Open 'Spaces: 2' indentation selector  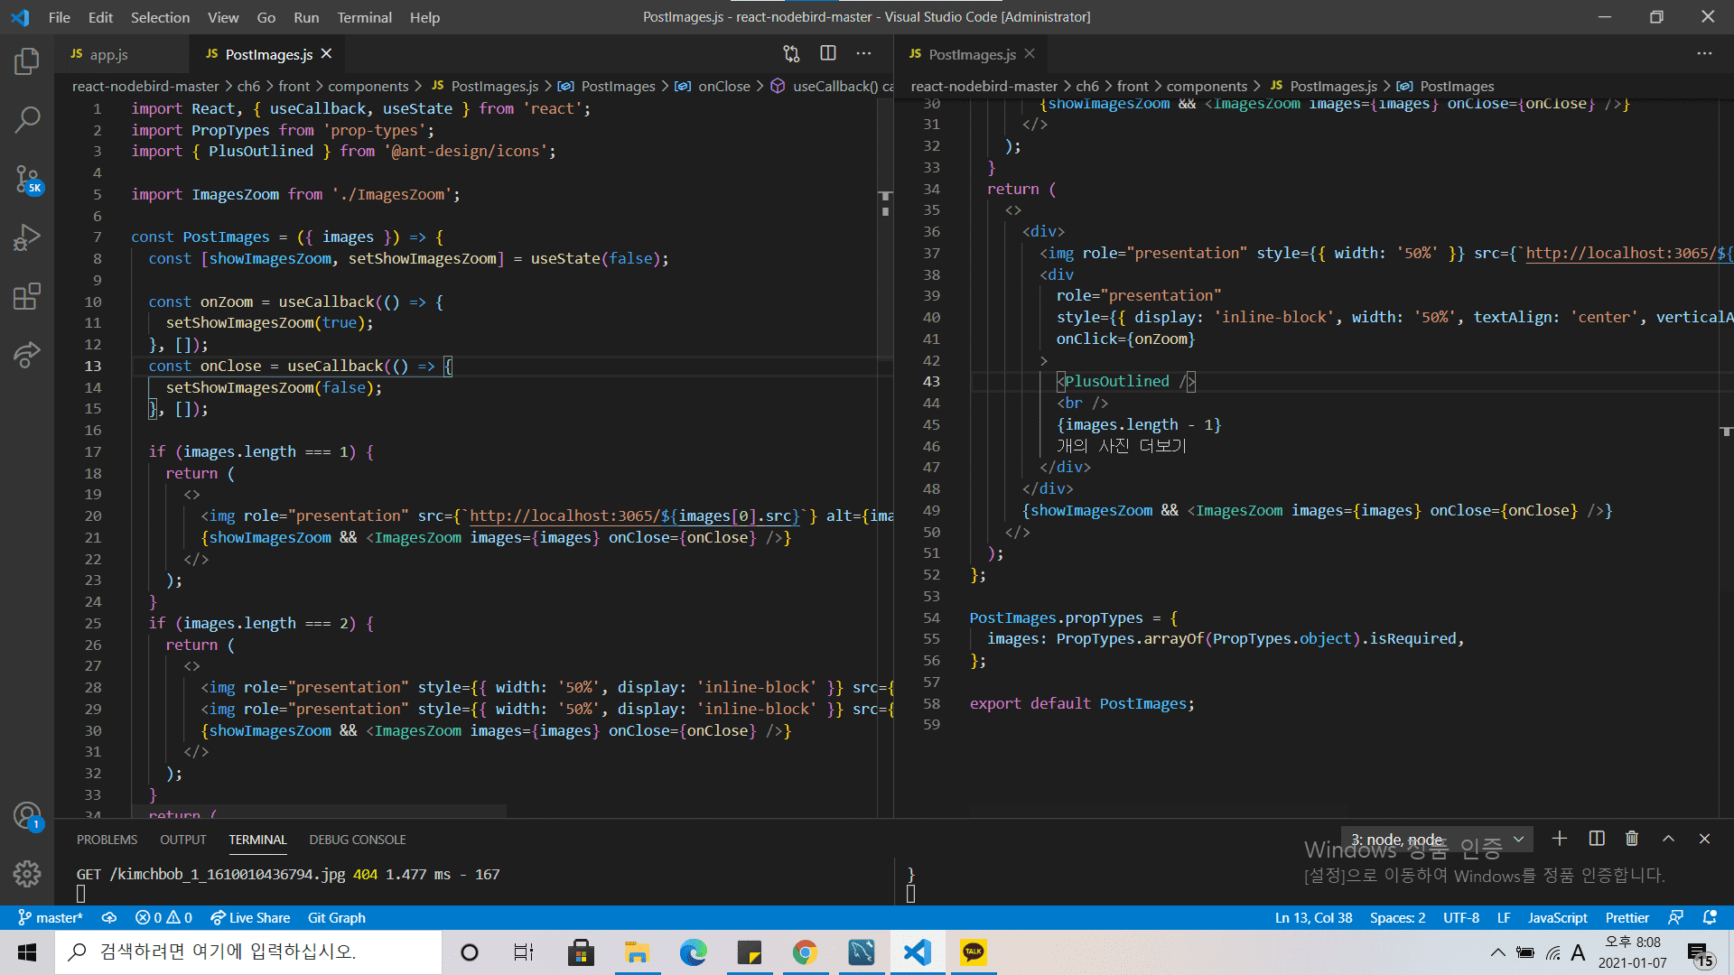click(x=1397, y=917)
